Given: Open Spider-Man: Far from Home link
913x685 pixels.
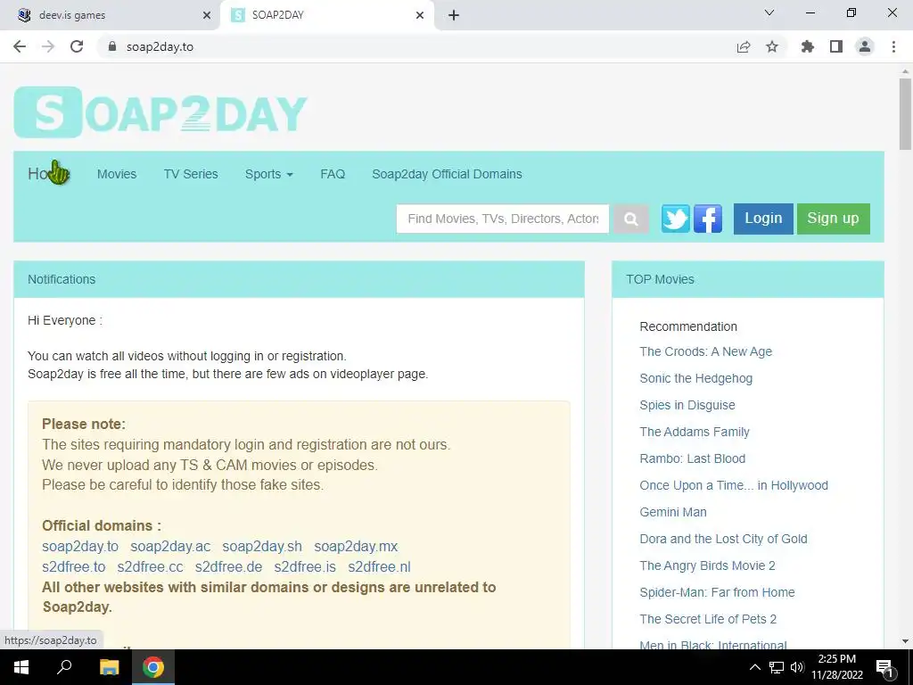Looking at the screenshot, I should [x=717, y=593].
